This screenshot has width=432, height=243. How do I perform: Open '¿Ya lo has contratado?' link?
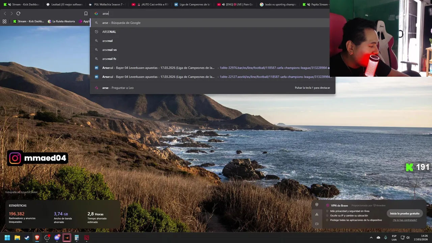point(405,220)
